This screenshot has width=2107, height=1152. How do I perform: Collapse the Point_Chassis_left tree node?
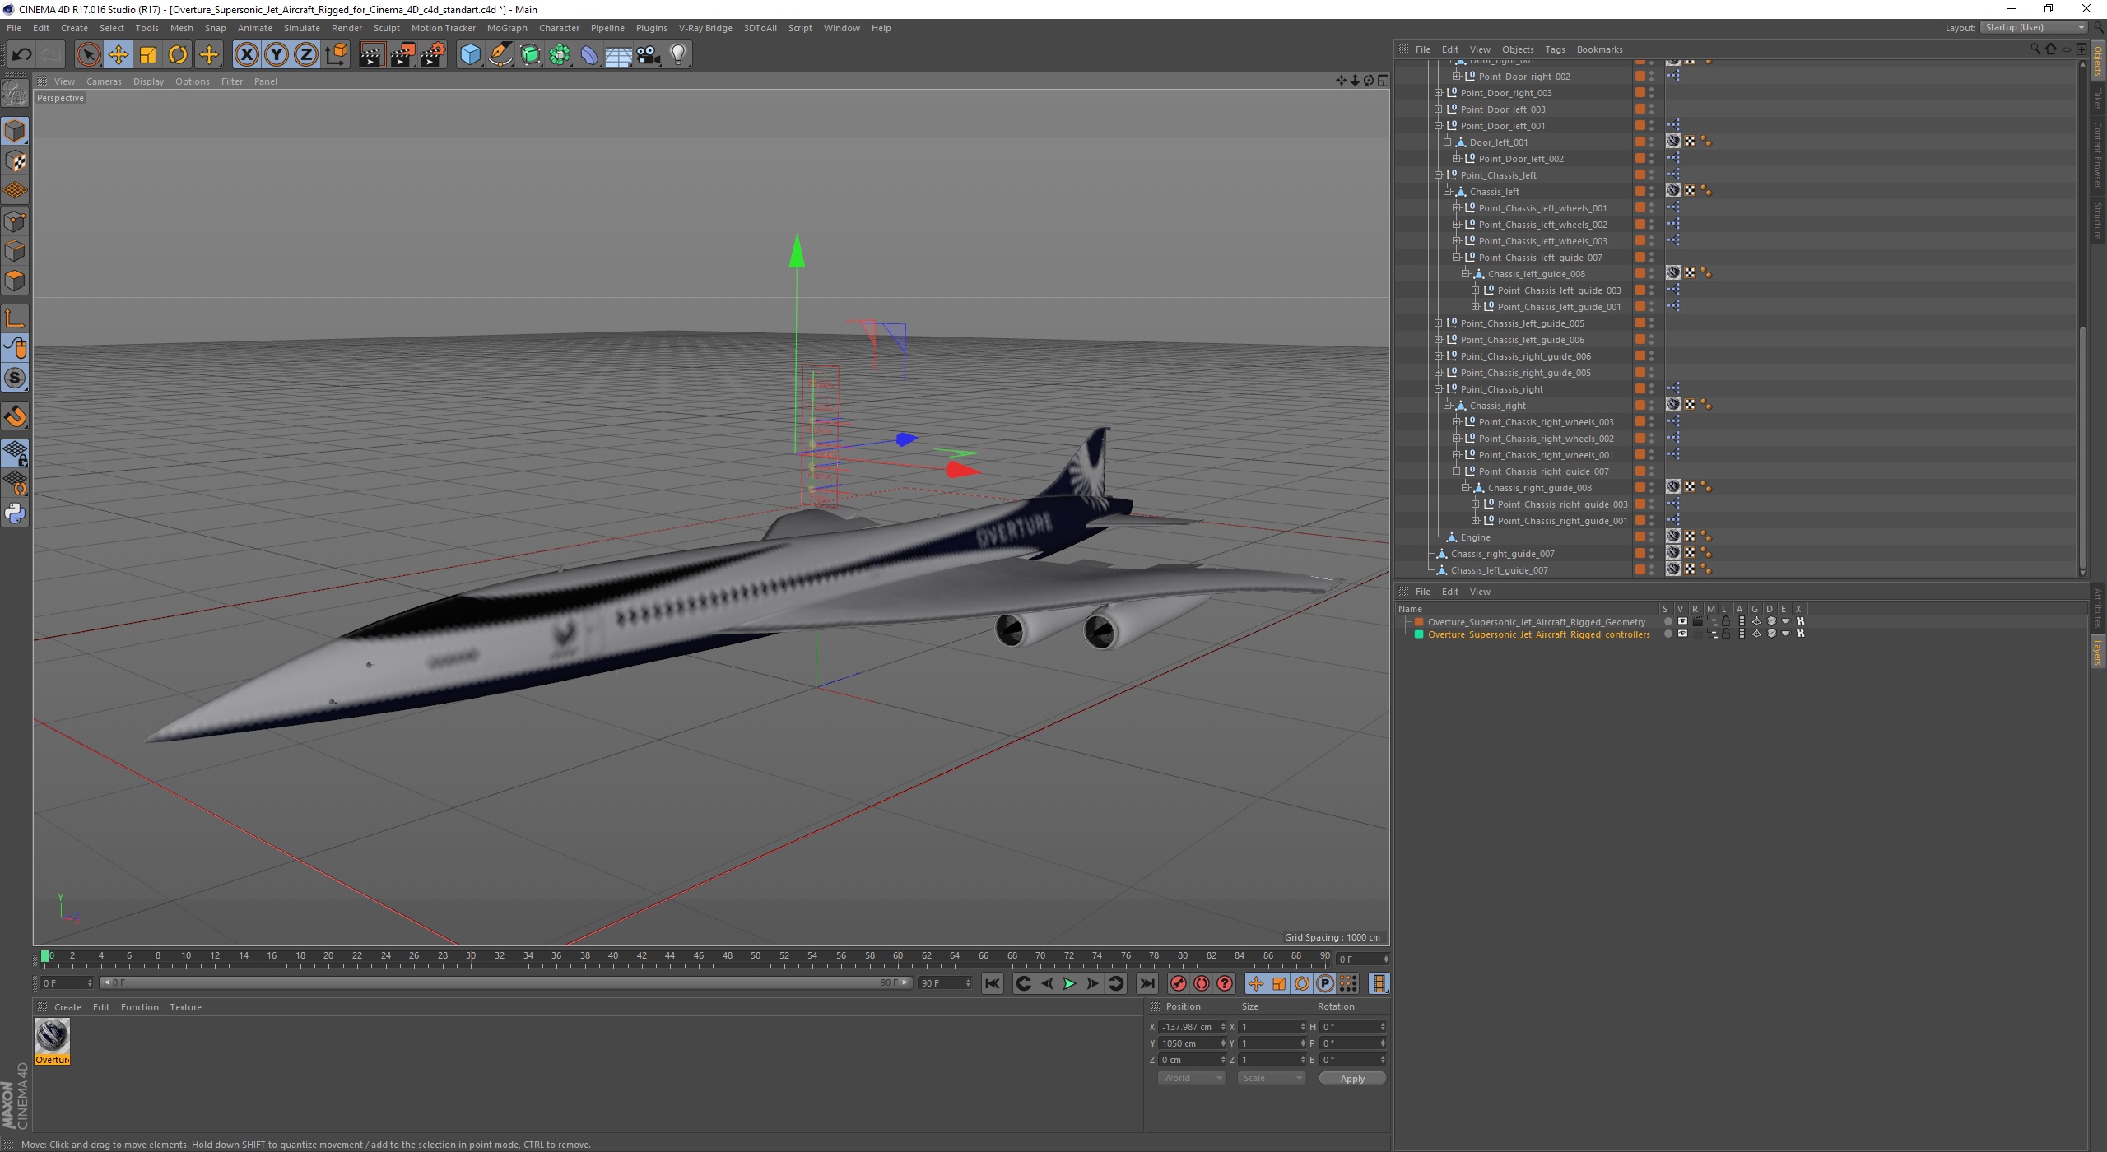(1438, 175)
